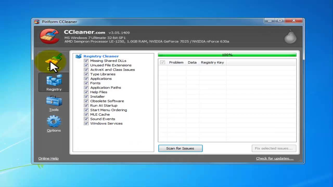
Task: Toggle Sound Events checkbox
Action: pyautogui.click(x=86, y=119)
